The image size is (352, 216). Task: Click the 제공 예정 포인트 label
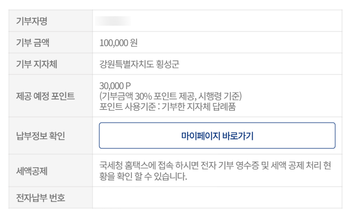tap(45, 96)
